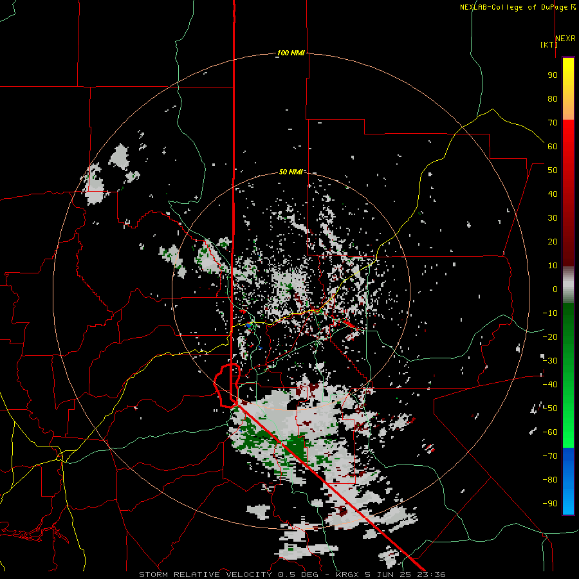Pick the yellow segment at top of color bar

(x=568, y=74)
